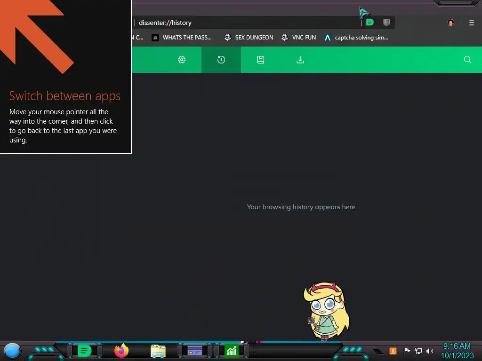Click the orange Java tray icon

tap(393, 351)
